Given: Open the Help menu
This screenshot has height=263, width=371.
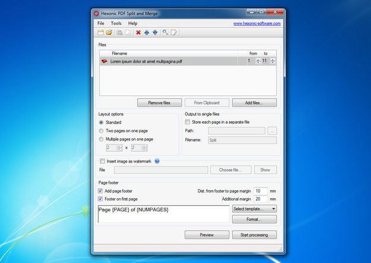Looking at the screenshot, I should 133,23.
